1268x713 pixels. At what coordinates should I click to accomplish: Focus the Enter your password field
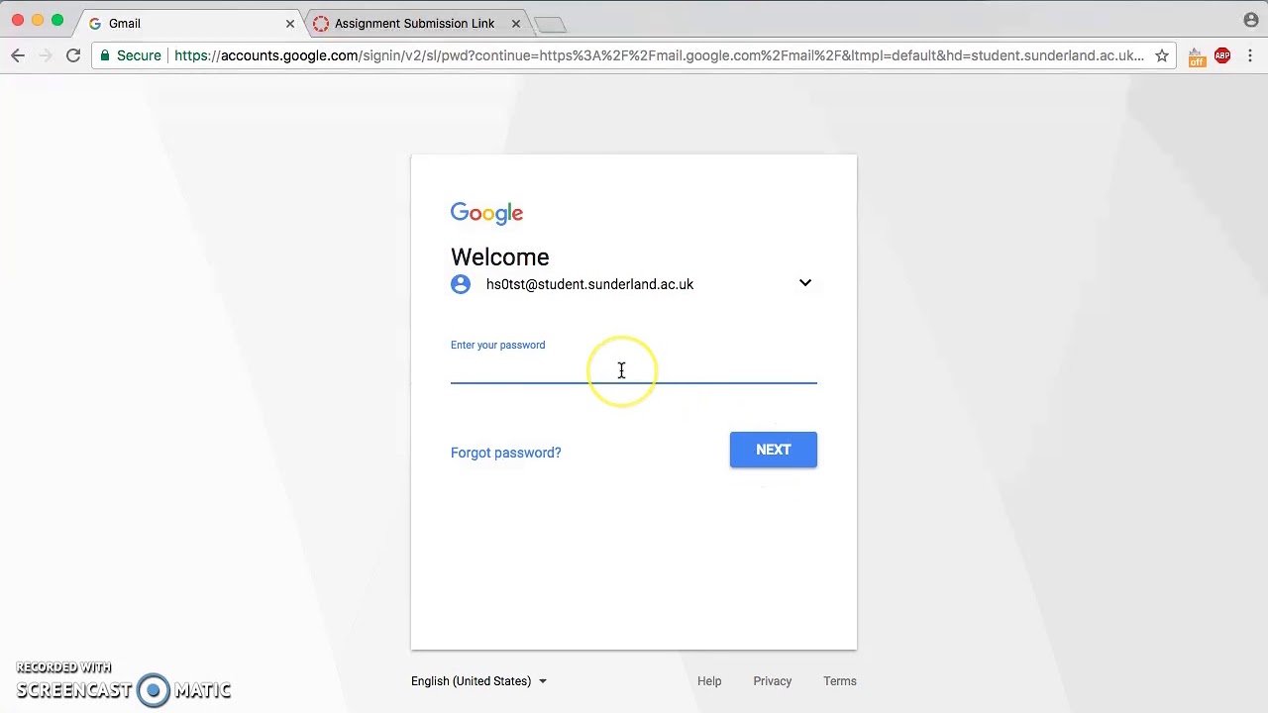point(634,369)
